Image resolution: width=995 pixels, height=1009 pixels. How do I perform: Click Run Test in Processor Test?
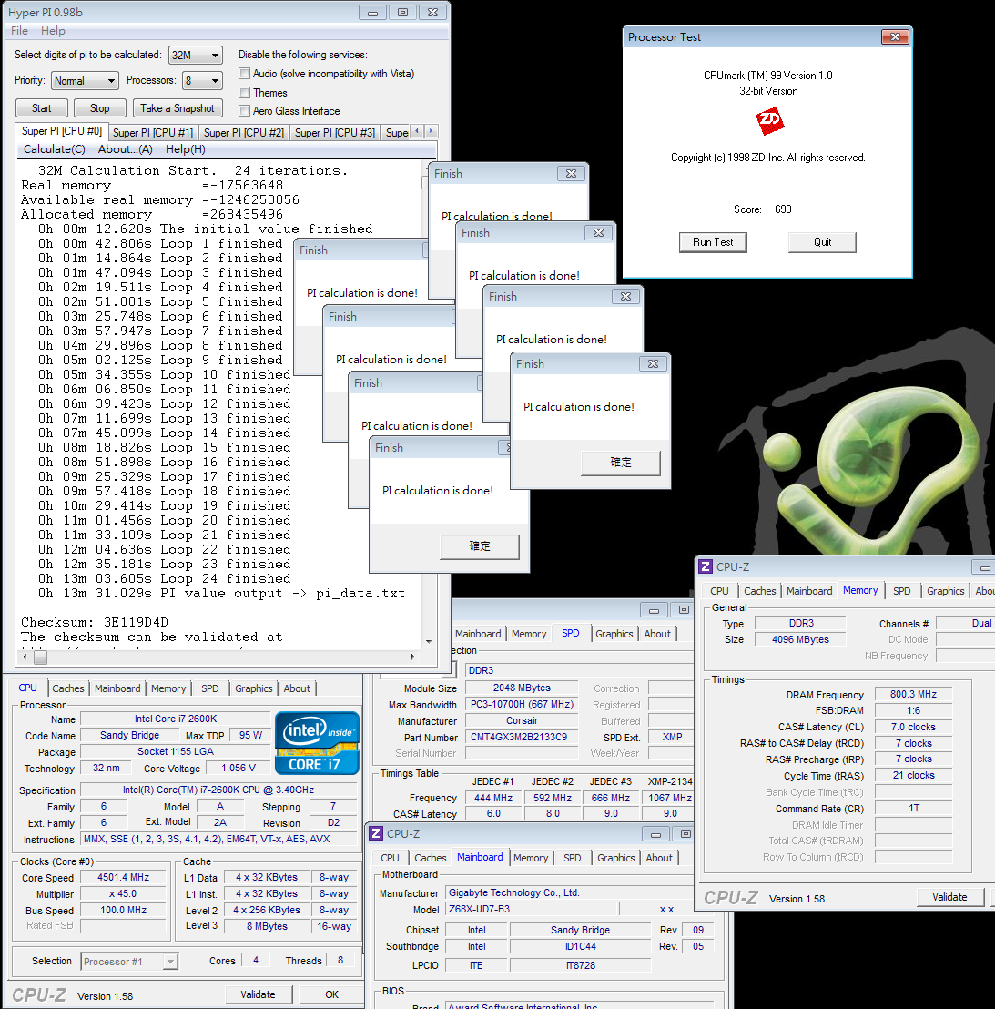tap(713, 242)
